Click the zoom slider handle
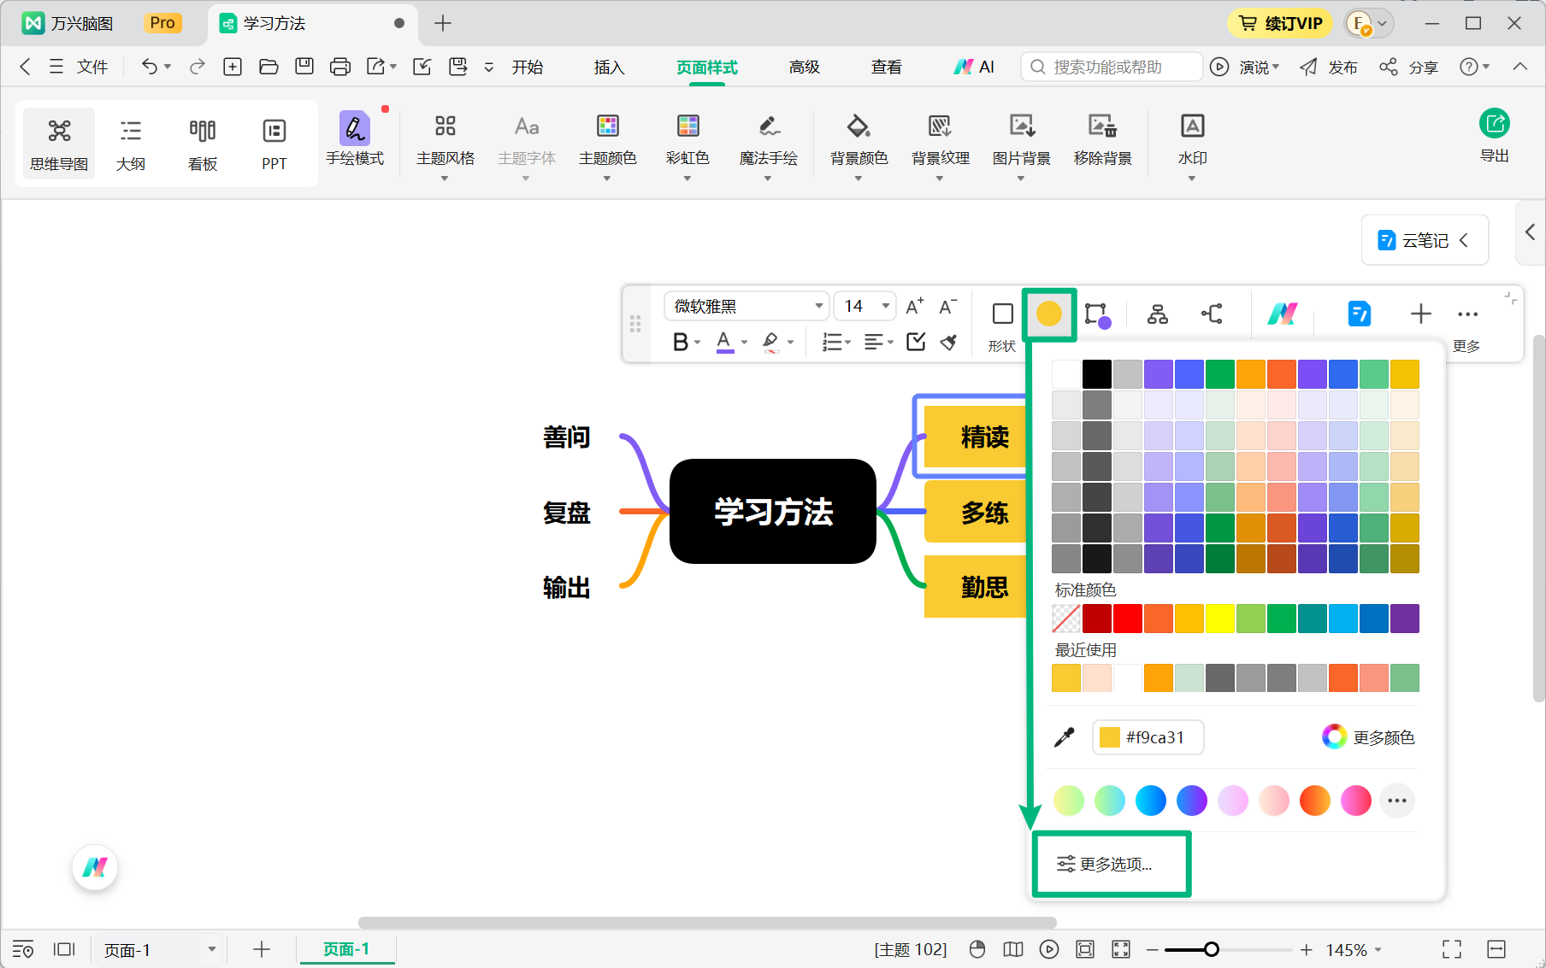 (1212, 949)
